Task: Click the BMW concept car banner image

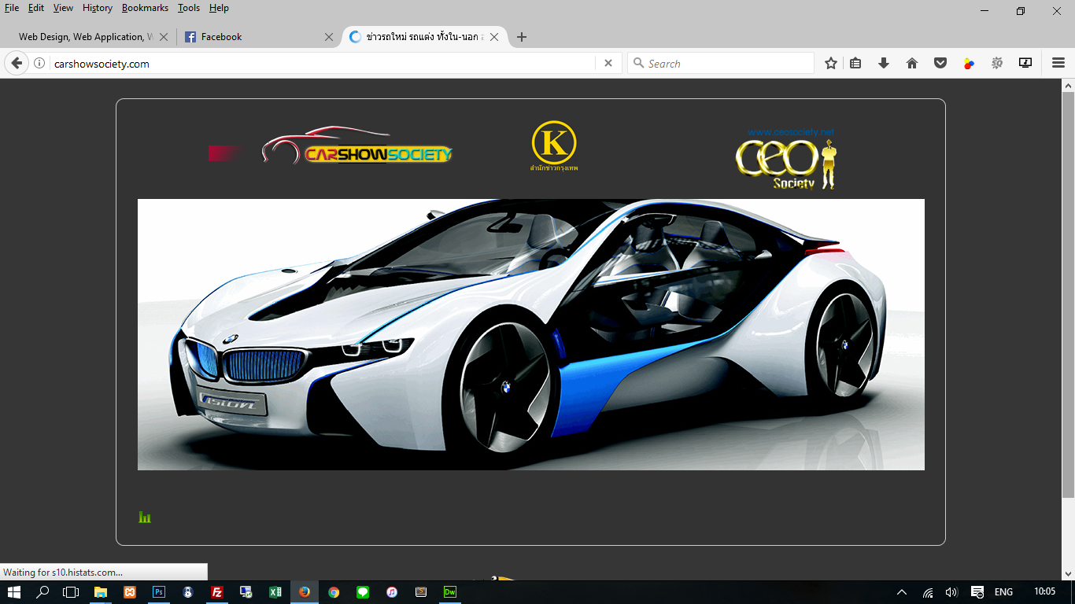Action: pyautogui.click(x=530, y=334)
